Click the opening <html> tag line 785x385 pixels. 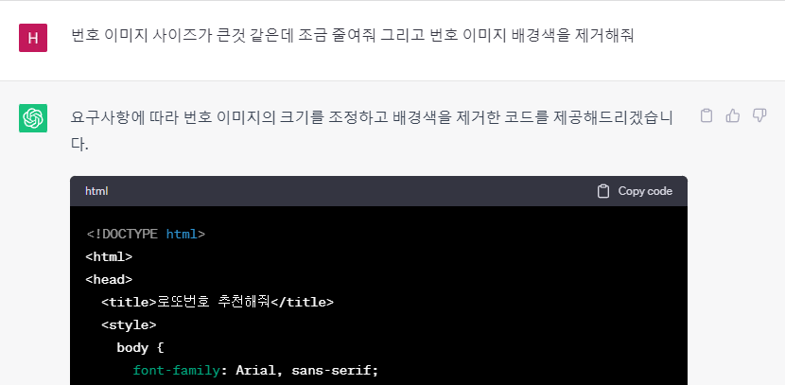(109, 257)
